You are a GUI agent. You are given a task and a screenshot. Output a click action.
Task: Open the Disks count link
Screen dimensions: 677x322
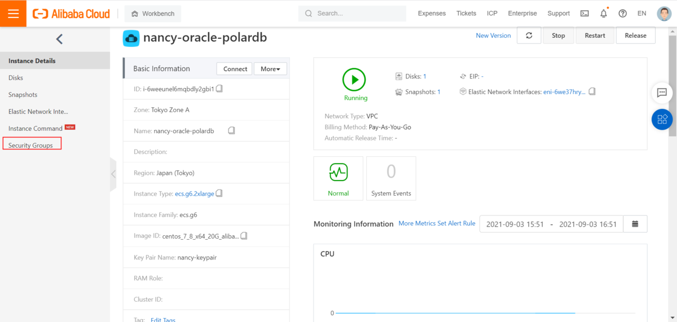(425, 77)
